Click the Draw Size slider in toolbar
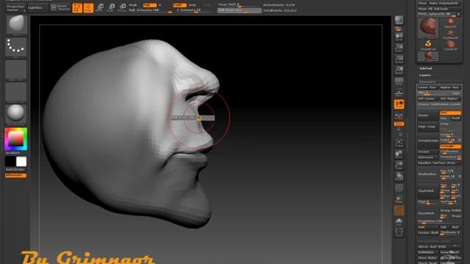Screen dimensions: 470x264 click(x=239, y=10)
